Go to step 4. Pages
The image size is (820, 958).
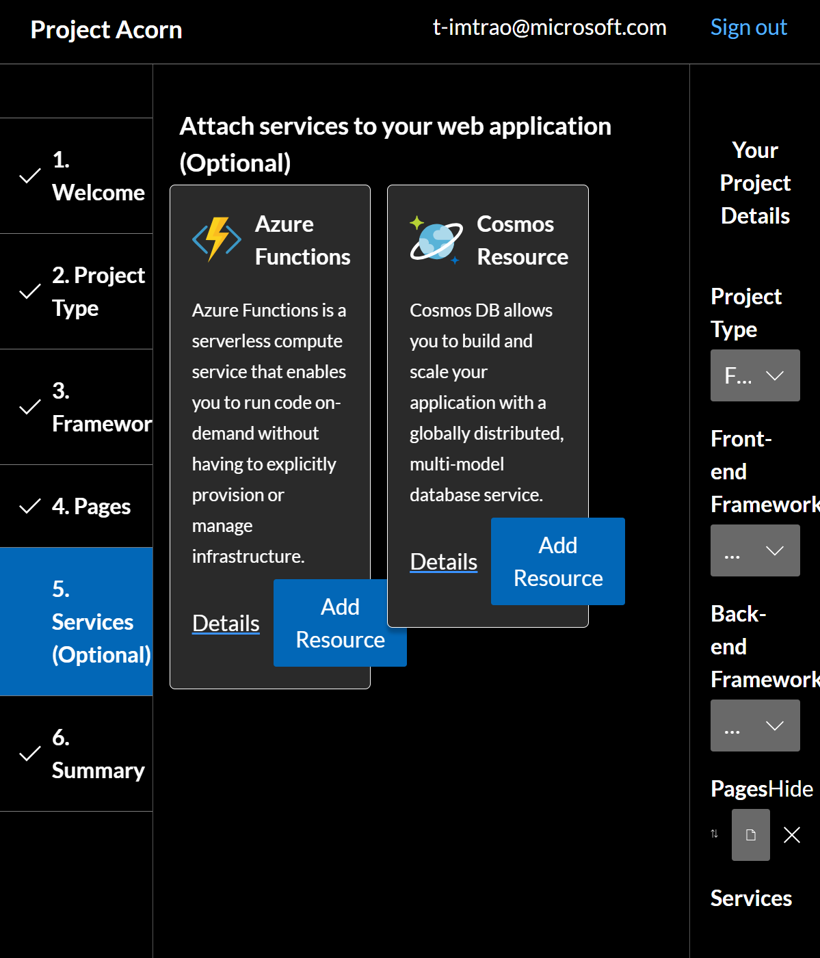coord(76,506)
